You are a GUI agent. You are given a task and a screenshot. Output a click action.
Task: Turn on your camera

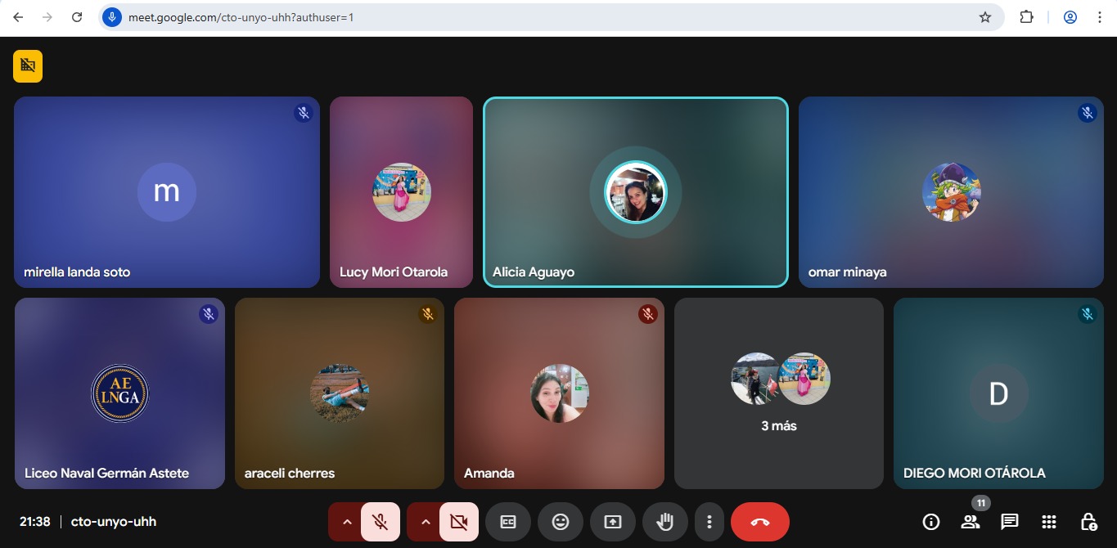[459, 522]
